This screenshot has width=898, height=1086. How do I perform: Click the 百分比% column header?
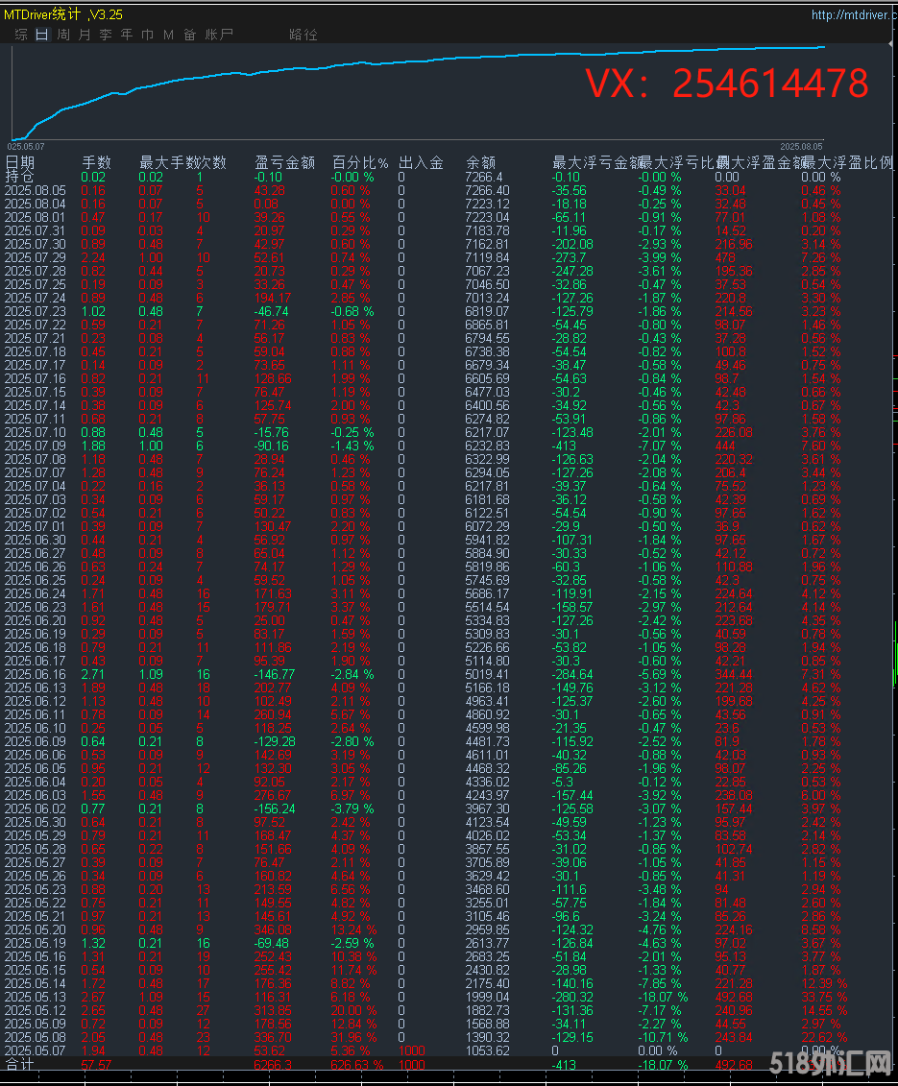coord(359,163)
